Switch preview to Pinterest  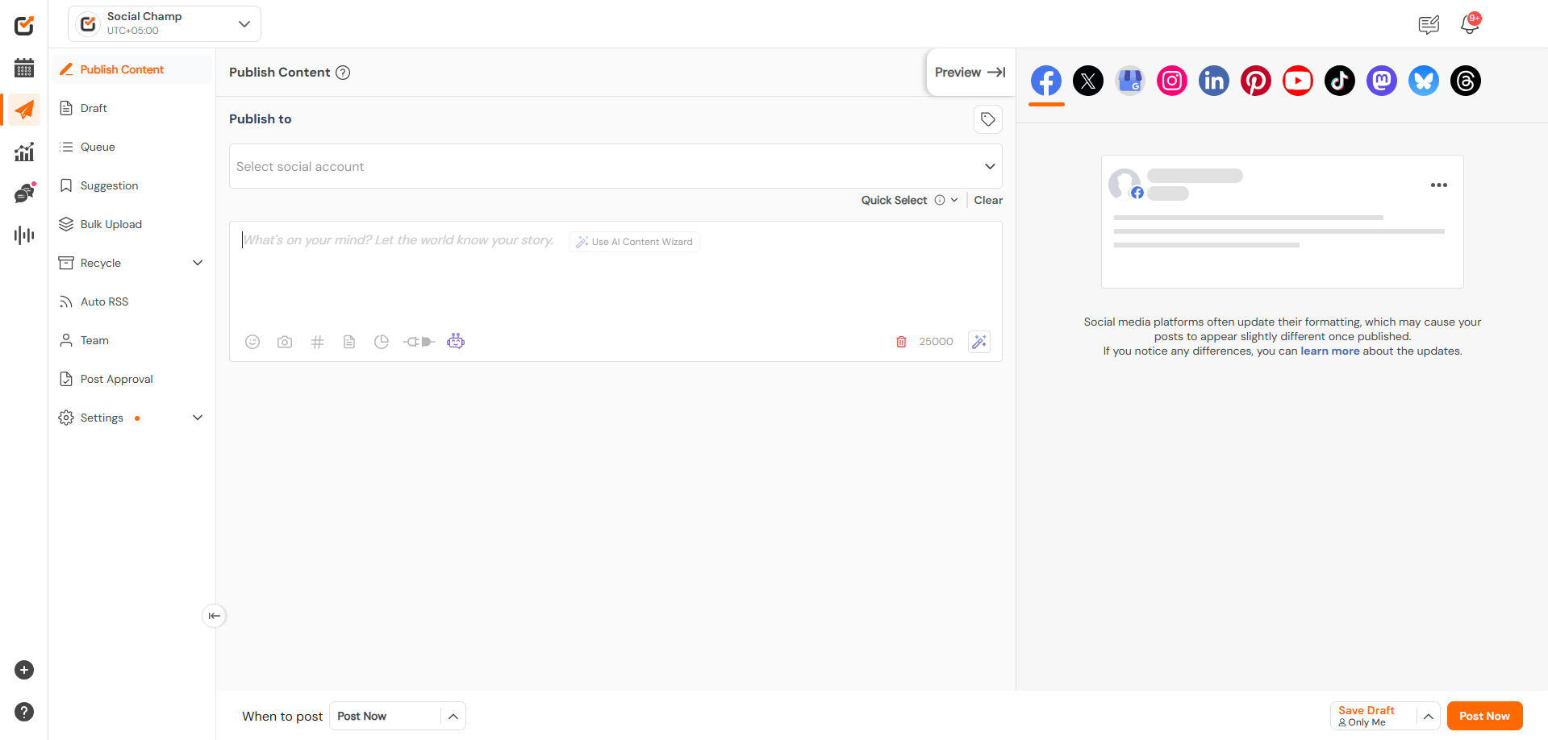click(1256, 81)
